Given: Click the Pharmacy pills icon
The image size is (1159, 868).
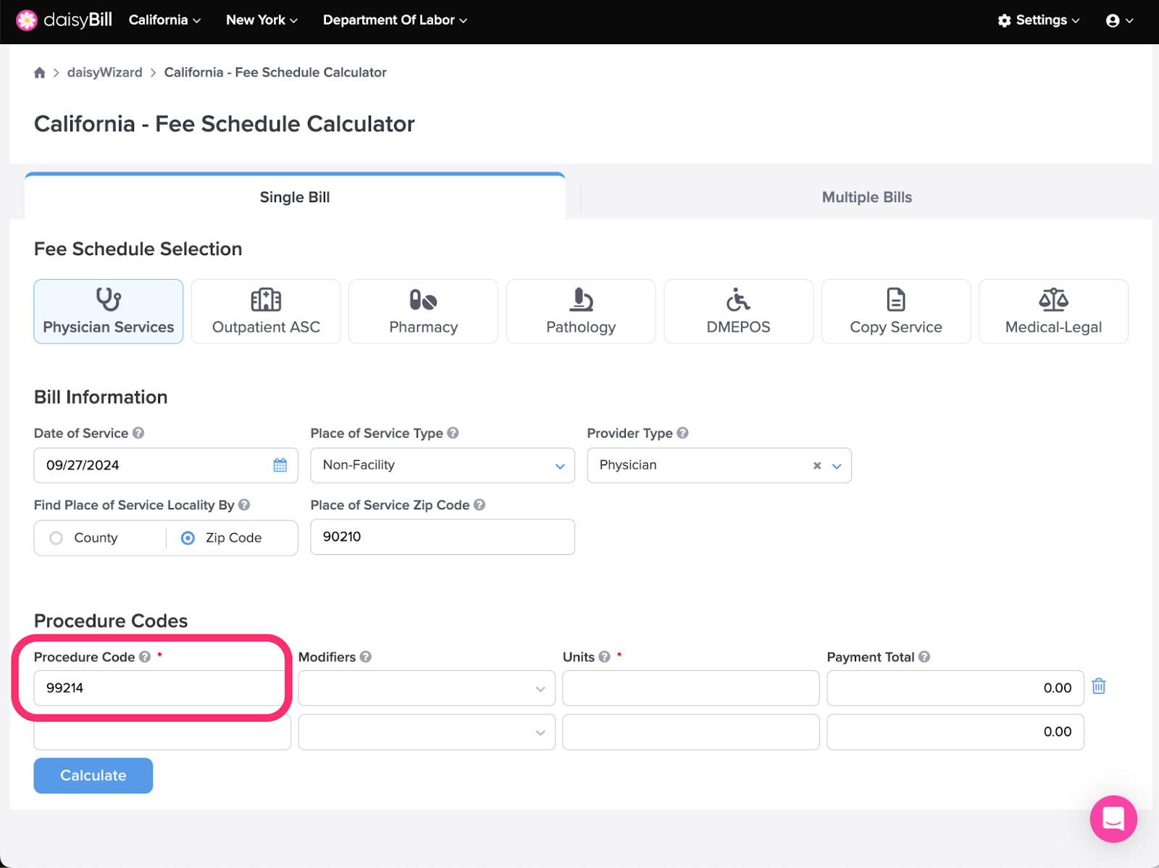Looking at the screenshot, I should [423, 300].
